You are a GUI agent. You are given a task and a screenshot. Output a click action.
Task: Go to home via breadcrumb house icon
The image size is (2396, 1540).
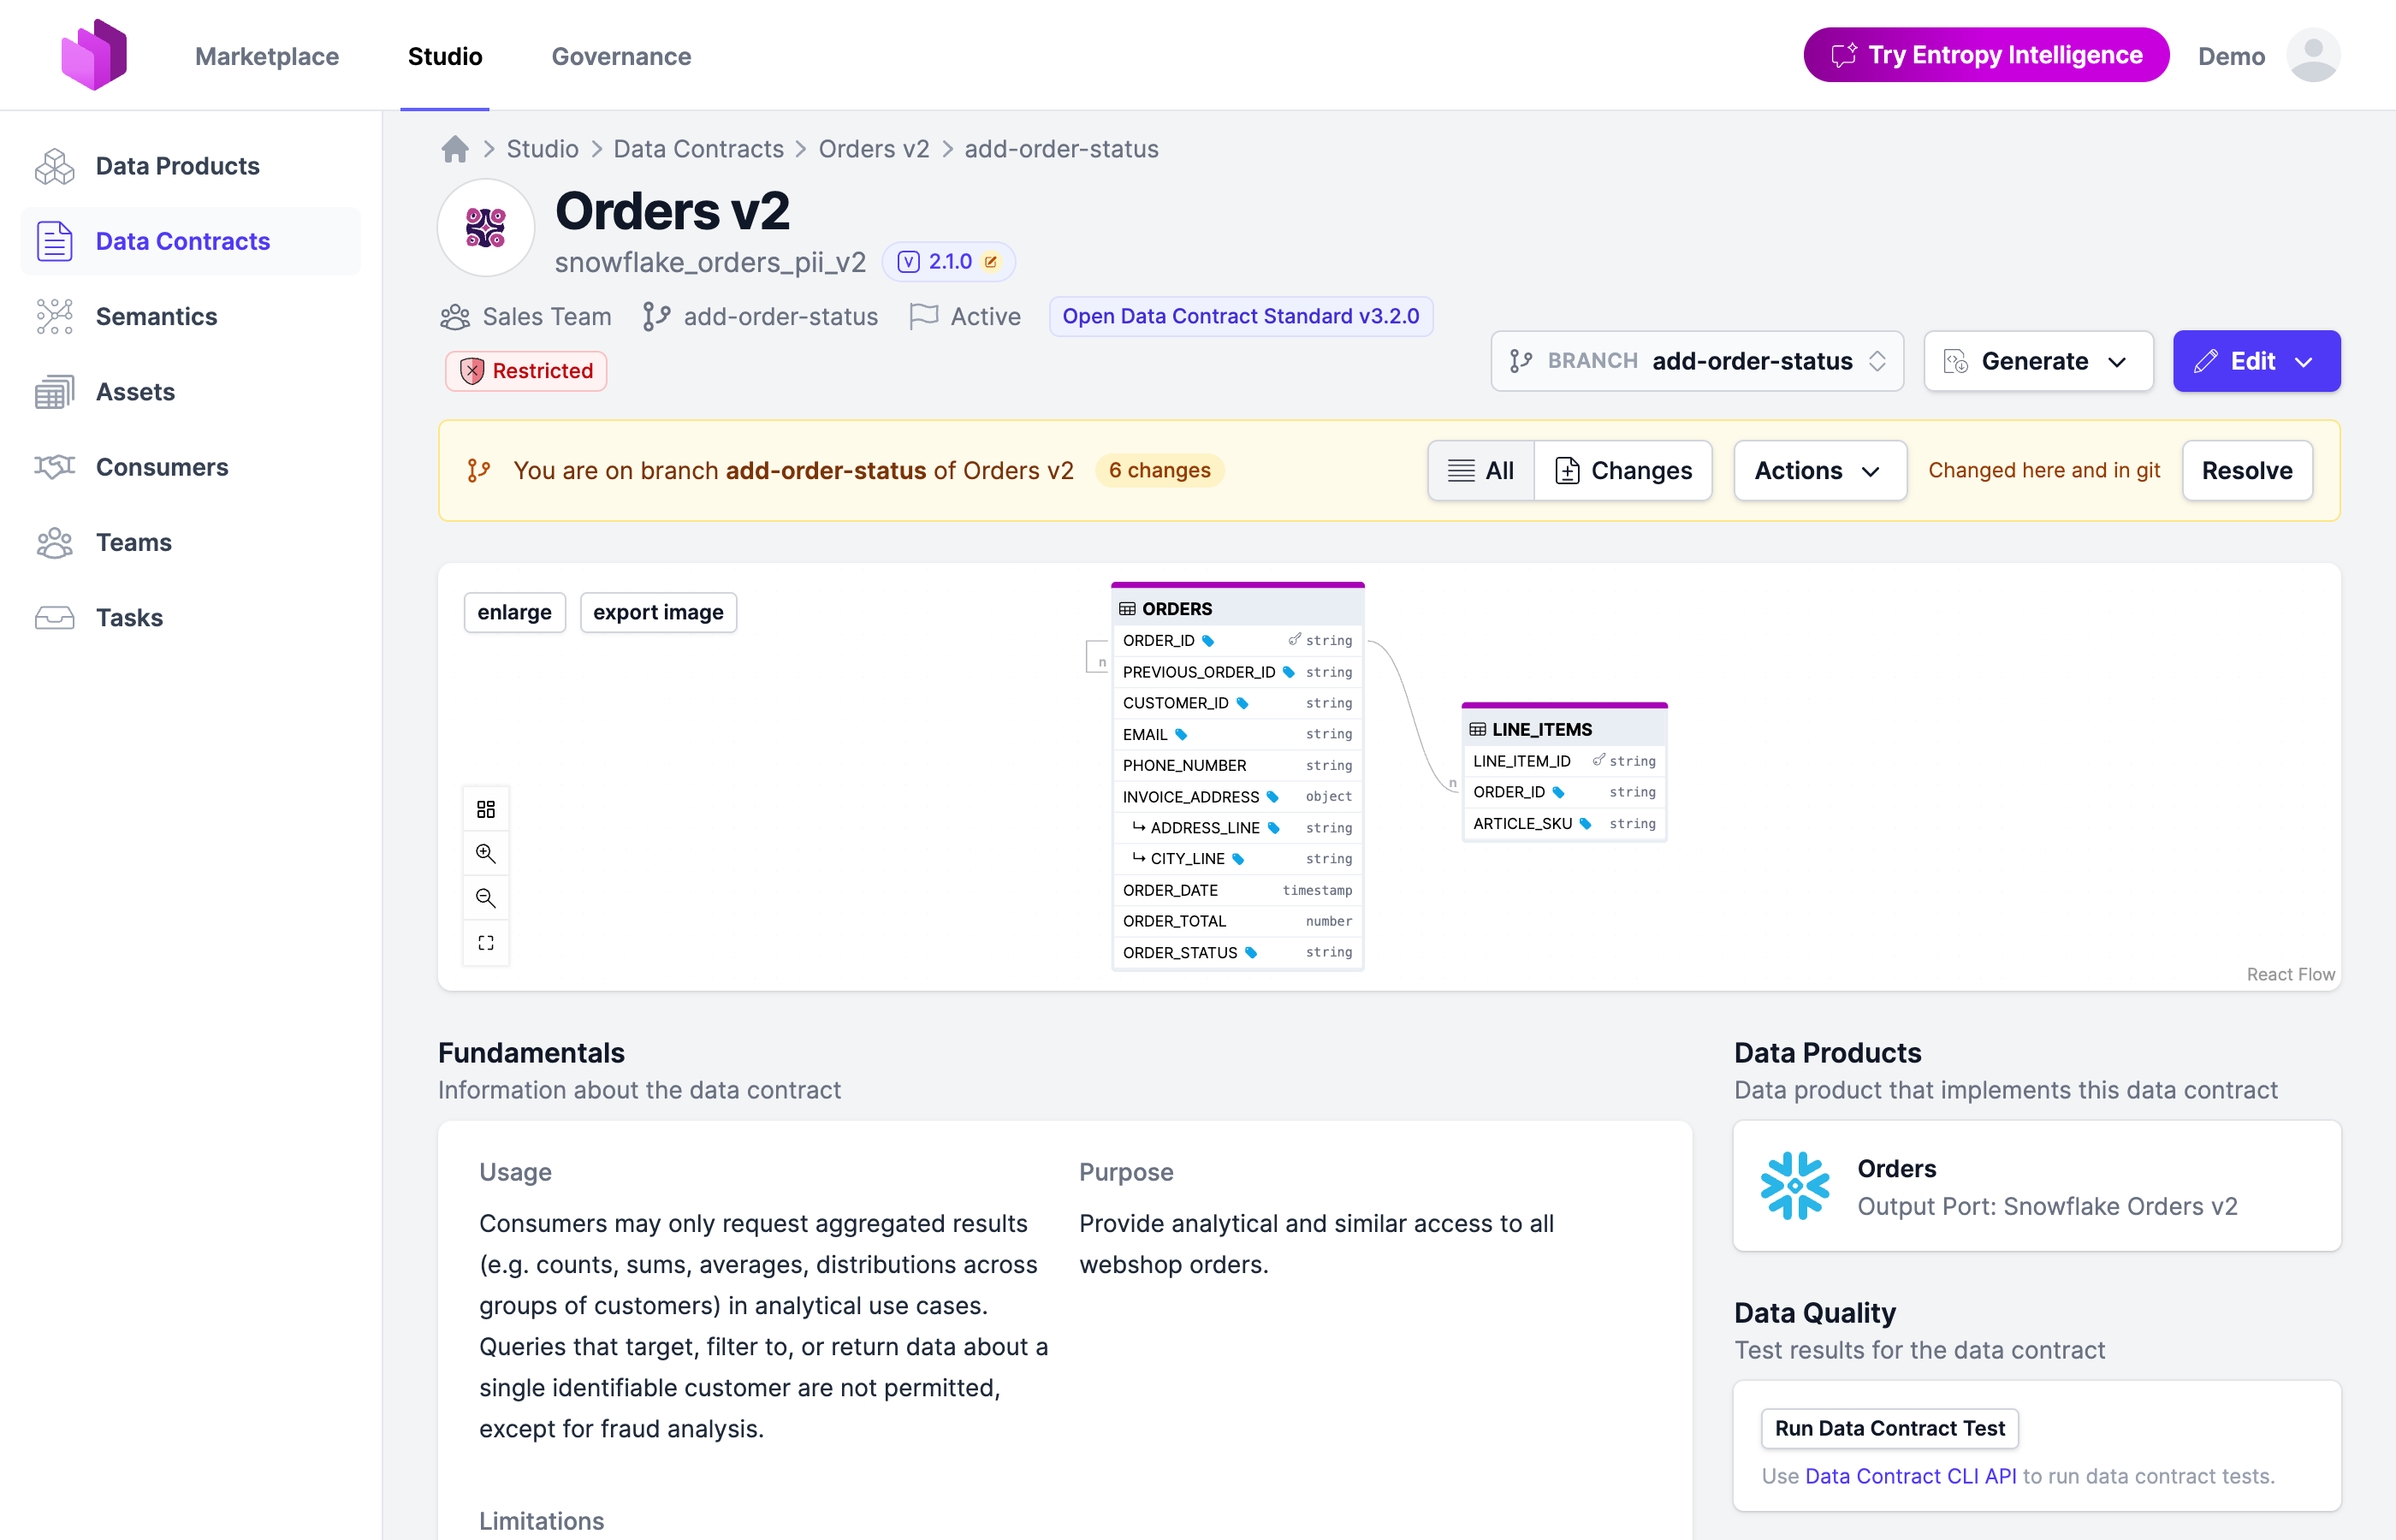[x=455, y=149]
